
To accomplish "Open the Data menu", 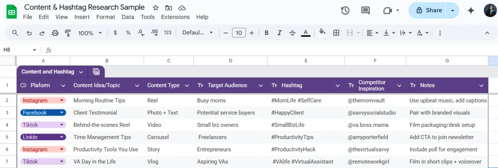I will pos(128,17).
